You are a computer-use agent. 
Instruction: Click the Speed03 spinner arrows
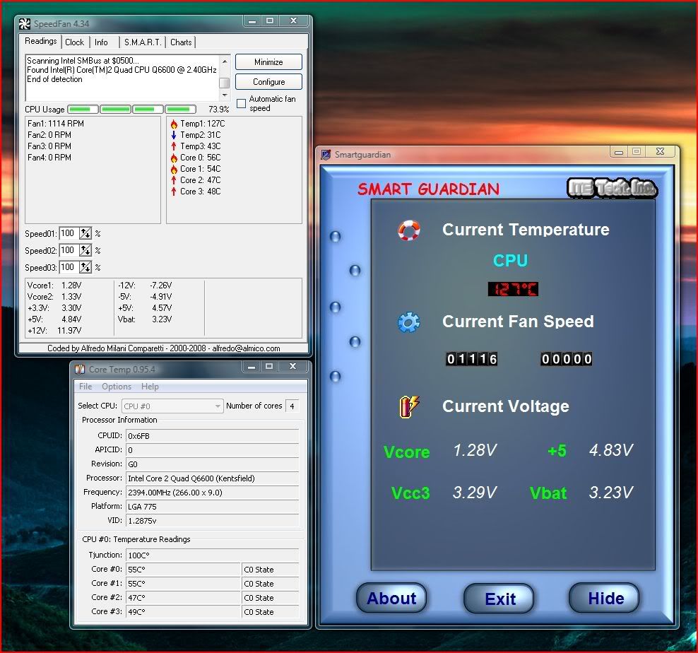click(85, 267)
